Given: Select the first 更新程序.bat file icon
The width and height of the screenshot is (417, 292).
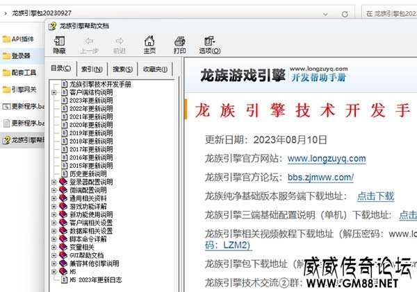Looking at the screenshot, I should tap(6, 106).
